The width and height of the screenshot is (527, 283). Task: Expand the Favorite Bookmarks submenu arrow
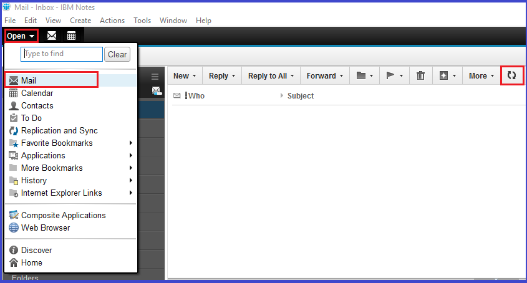(x=131, y=143)
